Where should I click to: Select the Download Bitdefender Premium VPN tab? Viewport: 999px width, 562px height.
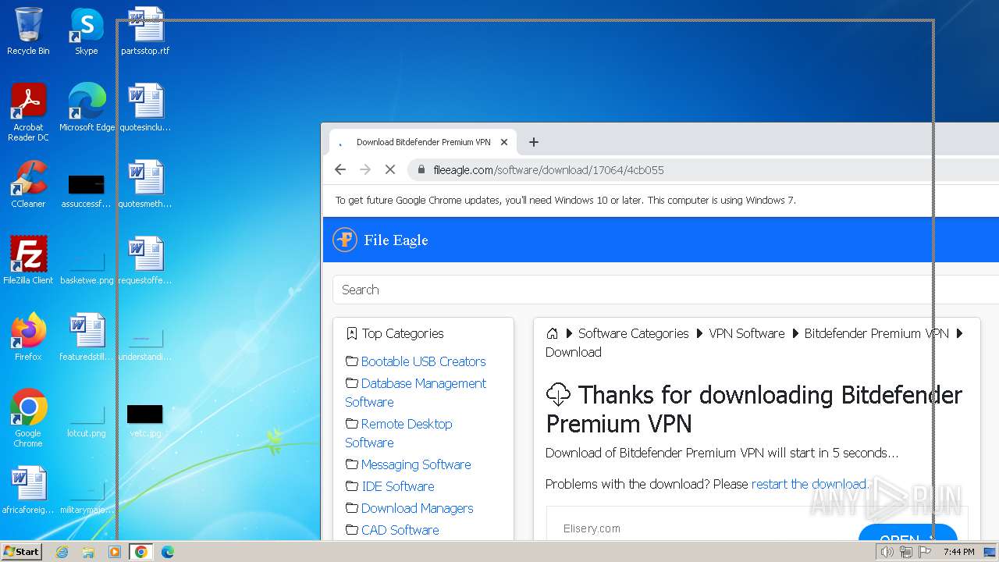[423, 142]
